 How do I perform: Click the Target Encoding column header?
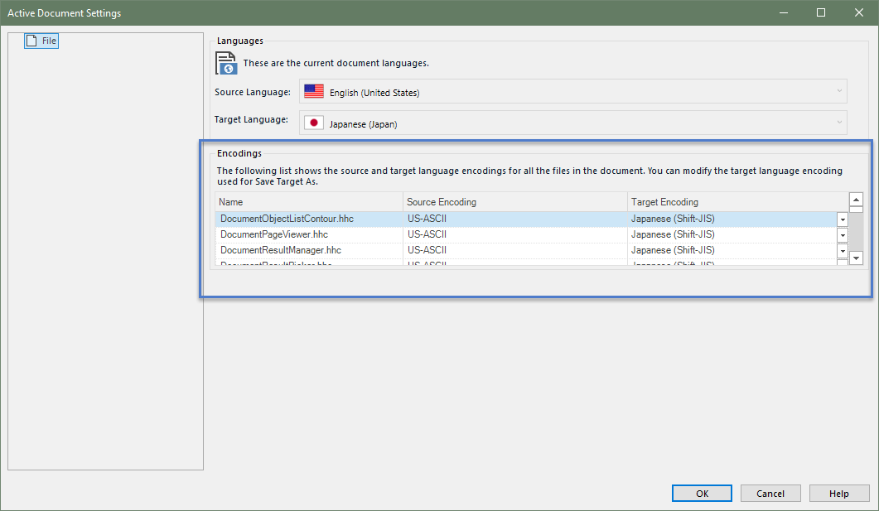pyautogui.click(x=737, y=202)
